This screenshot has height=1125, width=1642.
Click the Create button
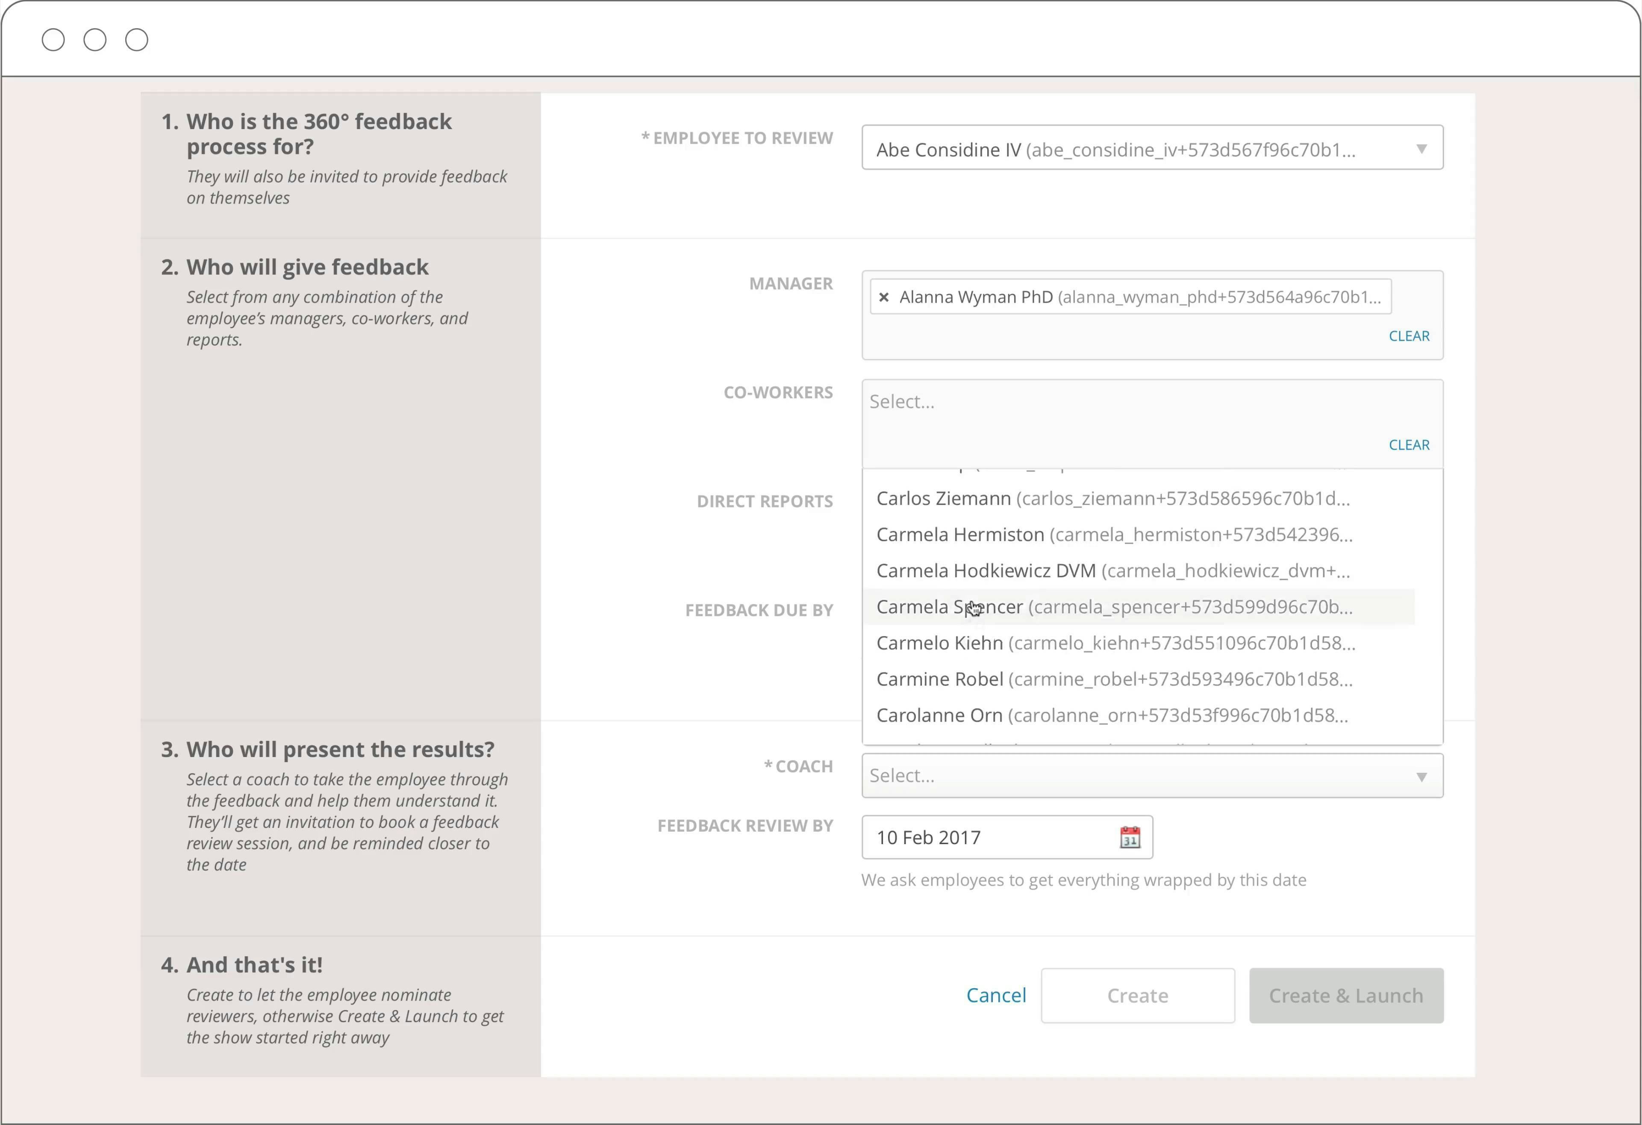[1137, 995]
